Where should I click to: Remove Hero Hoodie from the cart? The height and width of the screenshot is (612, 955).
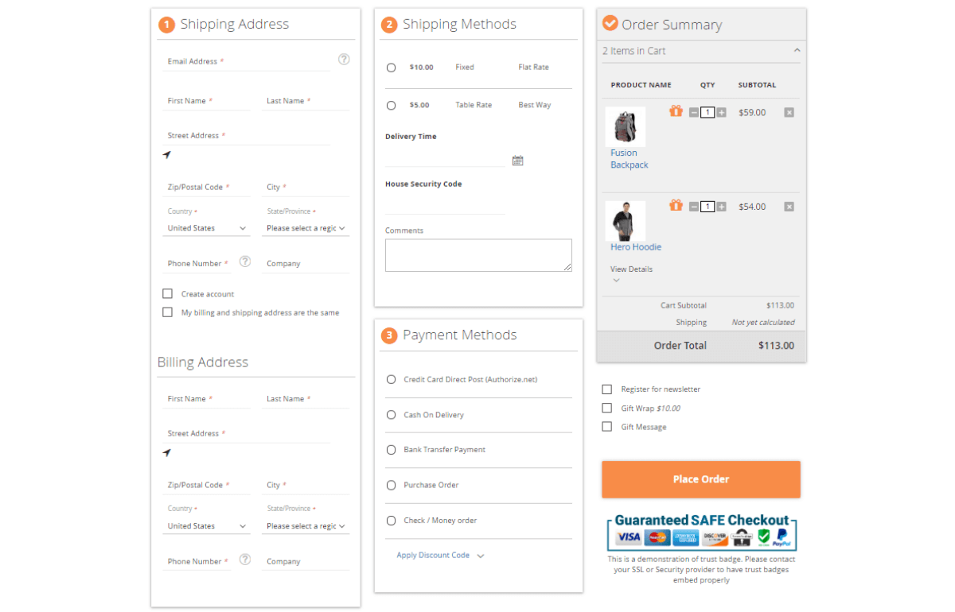tap(789, 206)
